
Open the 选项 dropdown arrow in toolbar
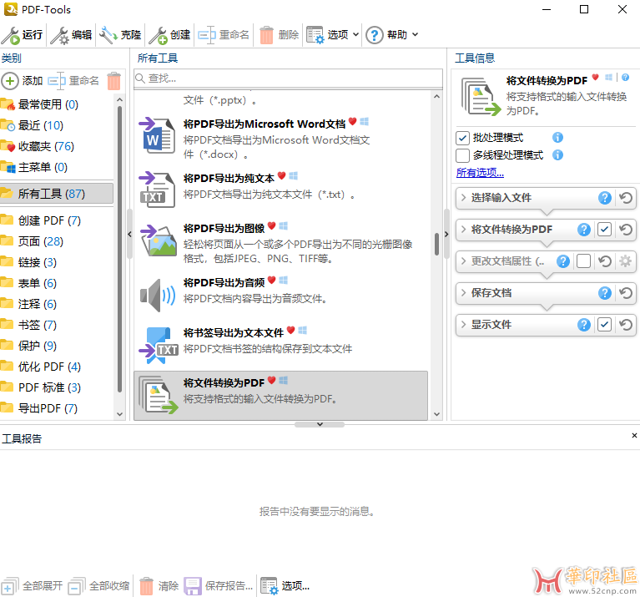[x=355, y=35]
